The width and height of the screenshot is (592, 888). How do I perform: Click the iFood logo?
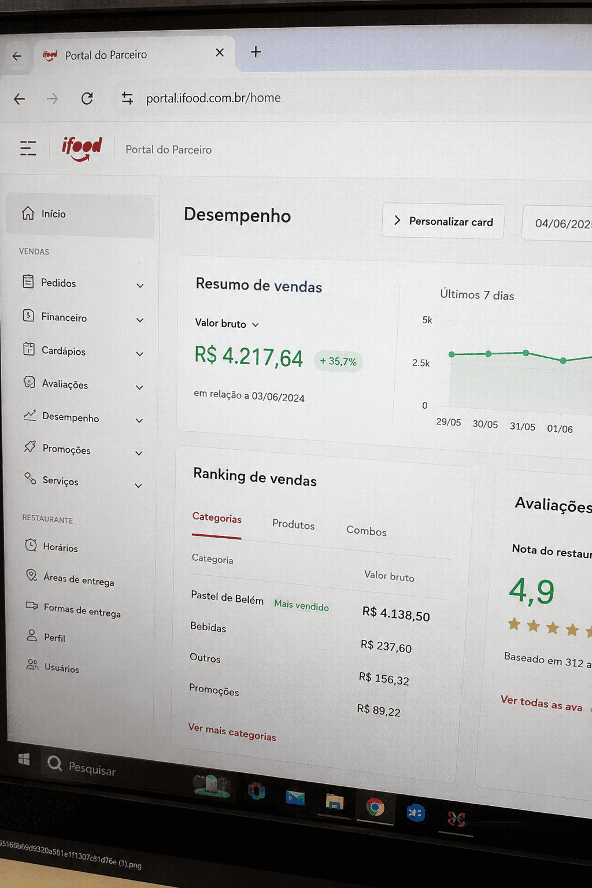tap(82, 148)
